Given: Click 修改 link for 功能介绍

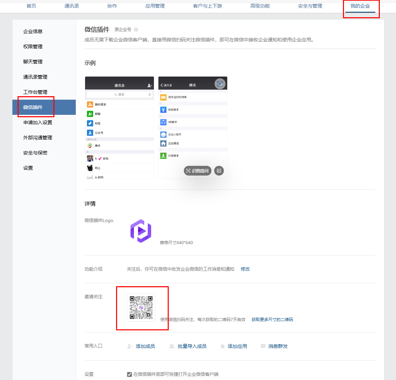Looking at the screenshot, I should pos(245,269).
